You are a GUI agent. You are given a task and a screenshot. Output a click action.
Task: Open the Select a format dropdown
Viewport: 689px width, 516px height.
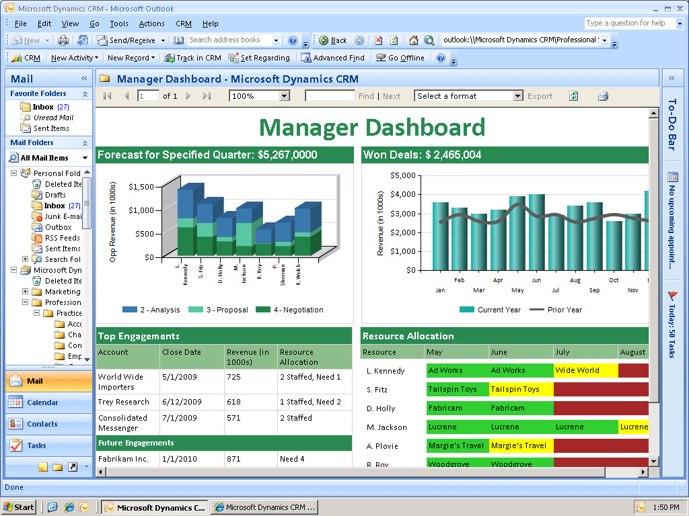pos(517,96)
